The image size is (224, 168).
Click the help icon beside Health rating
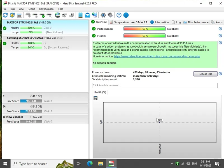click(x=220, y=36)
